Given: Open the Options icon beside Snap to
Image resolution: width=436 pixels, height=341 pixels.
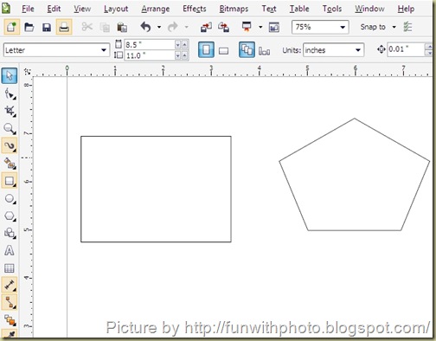Looking at the screenshot, I should pos(407,27).
